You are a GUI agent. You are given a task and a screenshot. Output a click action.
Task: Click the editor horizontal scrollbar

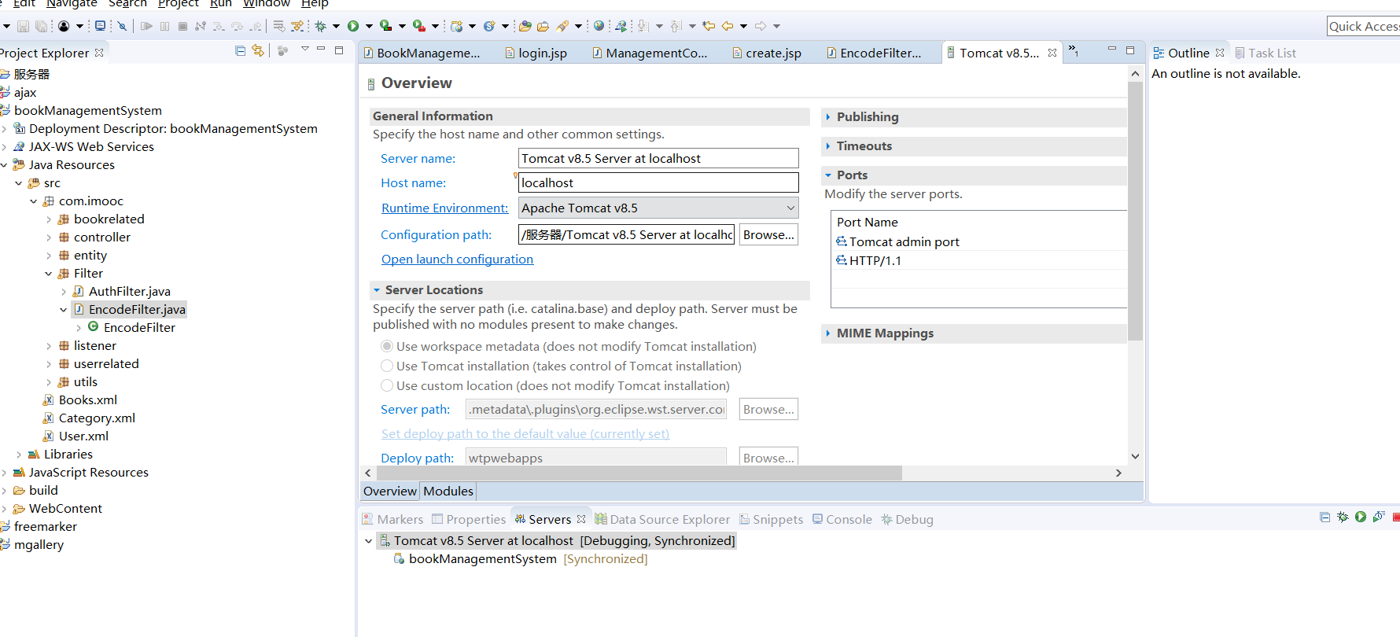click(639, 473)
